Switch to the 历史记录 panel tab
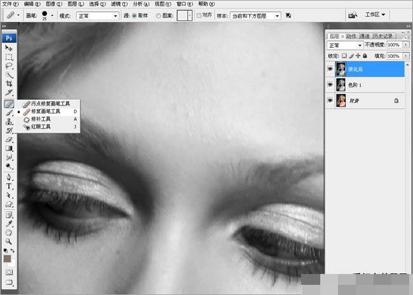This screenshot has width=413, height=295. [383, 36]
